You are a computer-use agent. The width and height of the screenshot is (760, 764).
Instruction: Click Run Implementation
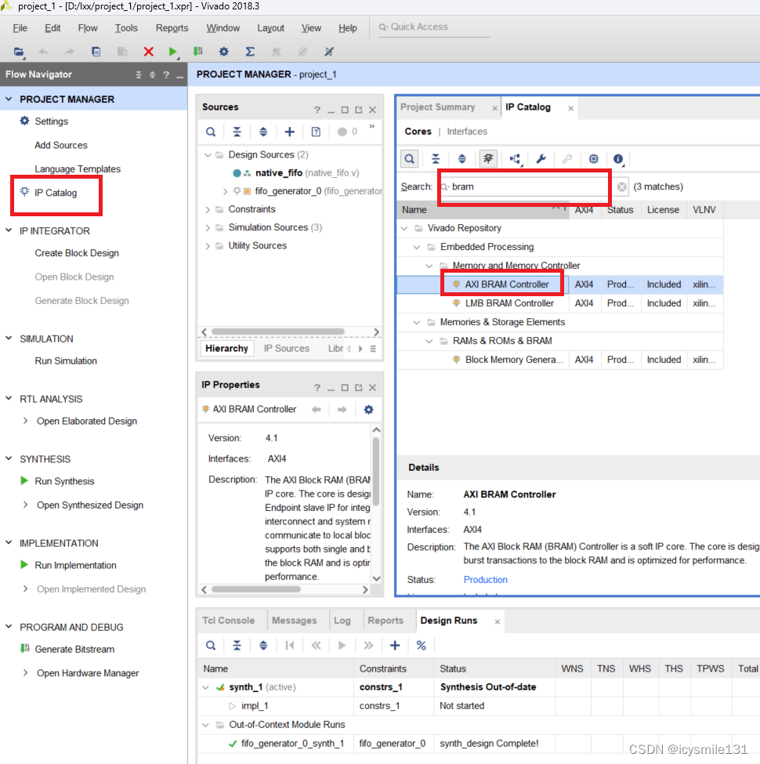(75, 565)
